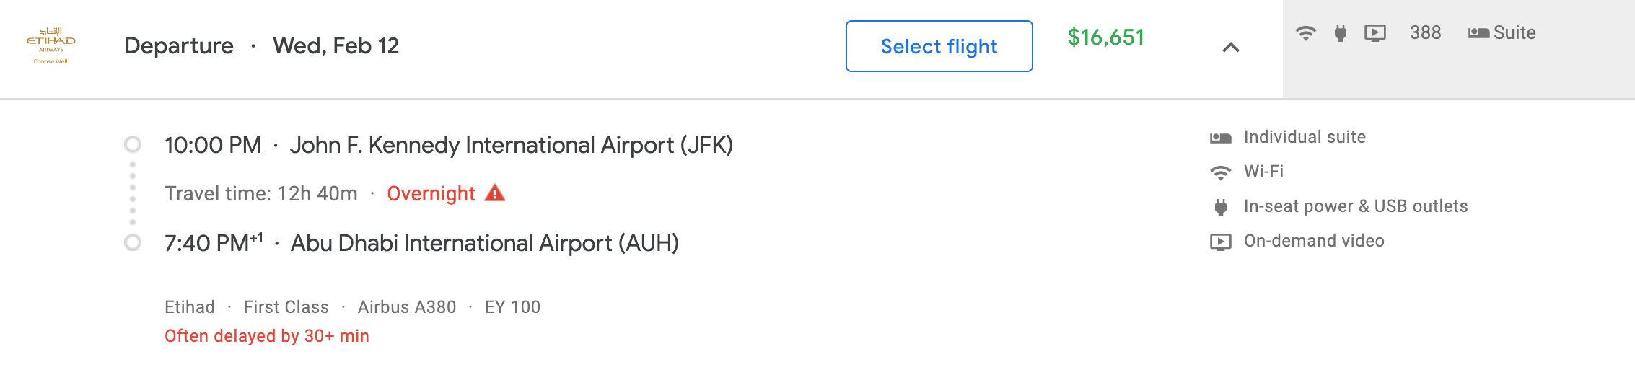Viewport: 1635px width, 375px height.
Task: Click the Wi-Fi icon in header bar
Action: coord(1305,33)
